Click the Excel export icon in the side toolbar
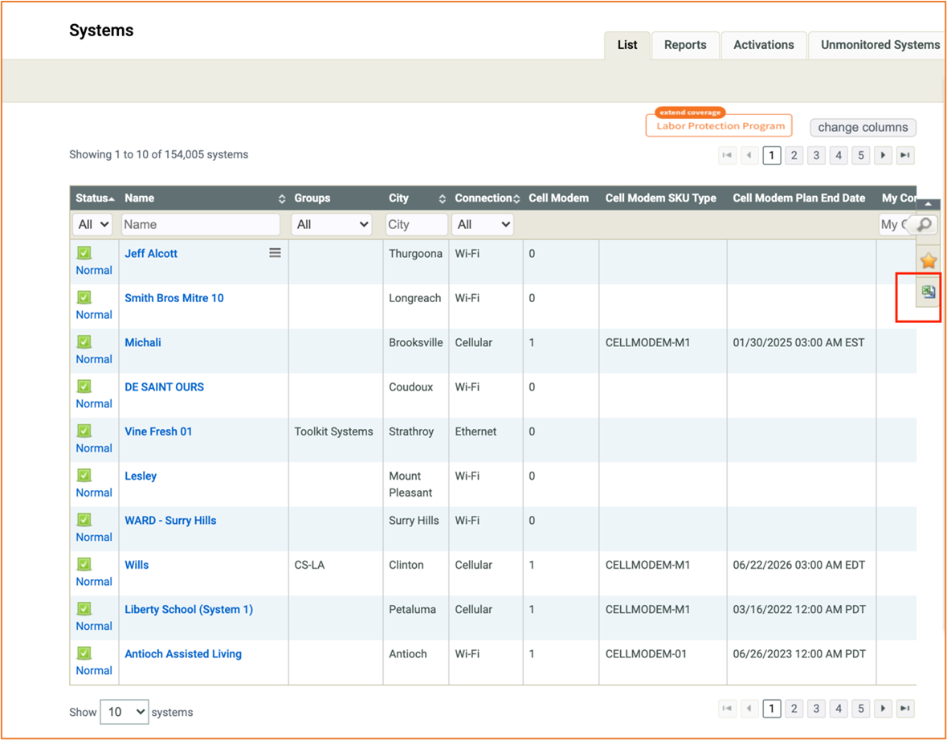Viewport: 947px width, 740px height. pos(928,292)
